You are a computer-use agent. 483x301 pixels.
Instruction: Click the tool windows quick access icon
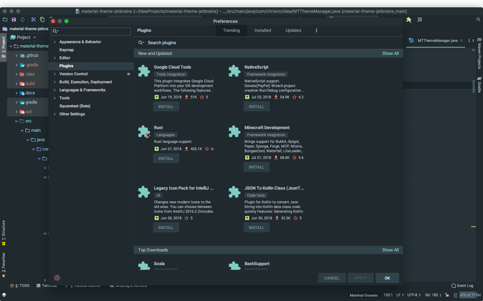(x=4, y=295)
